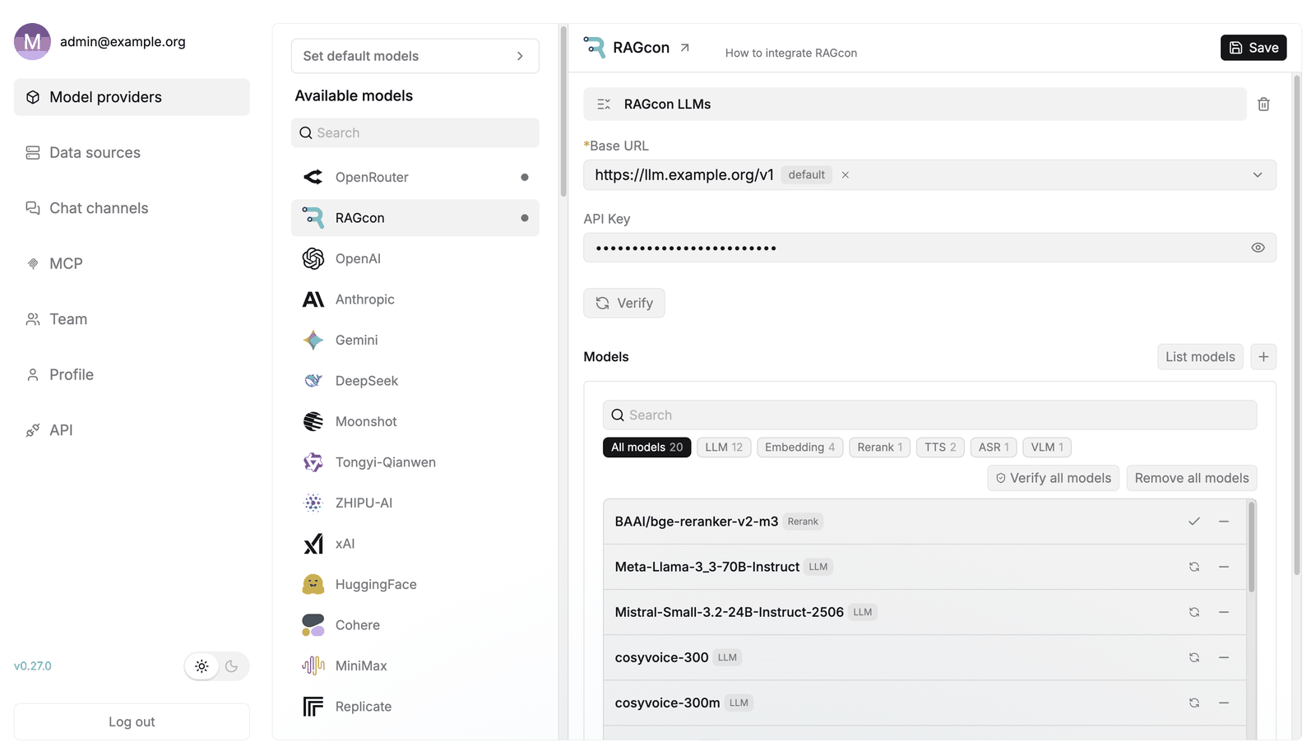Screen dimensions: 1316x756
Task: Select the Anthropic provider
Action: [x=415, y=299]
